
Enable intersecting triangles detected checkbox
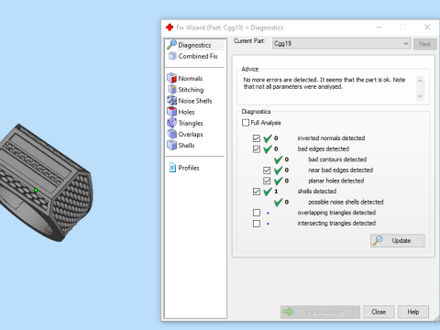tap(257, 224)
